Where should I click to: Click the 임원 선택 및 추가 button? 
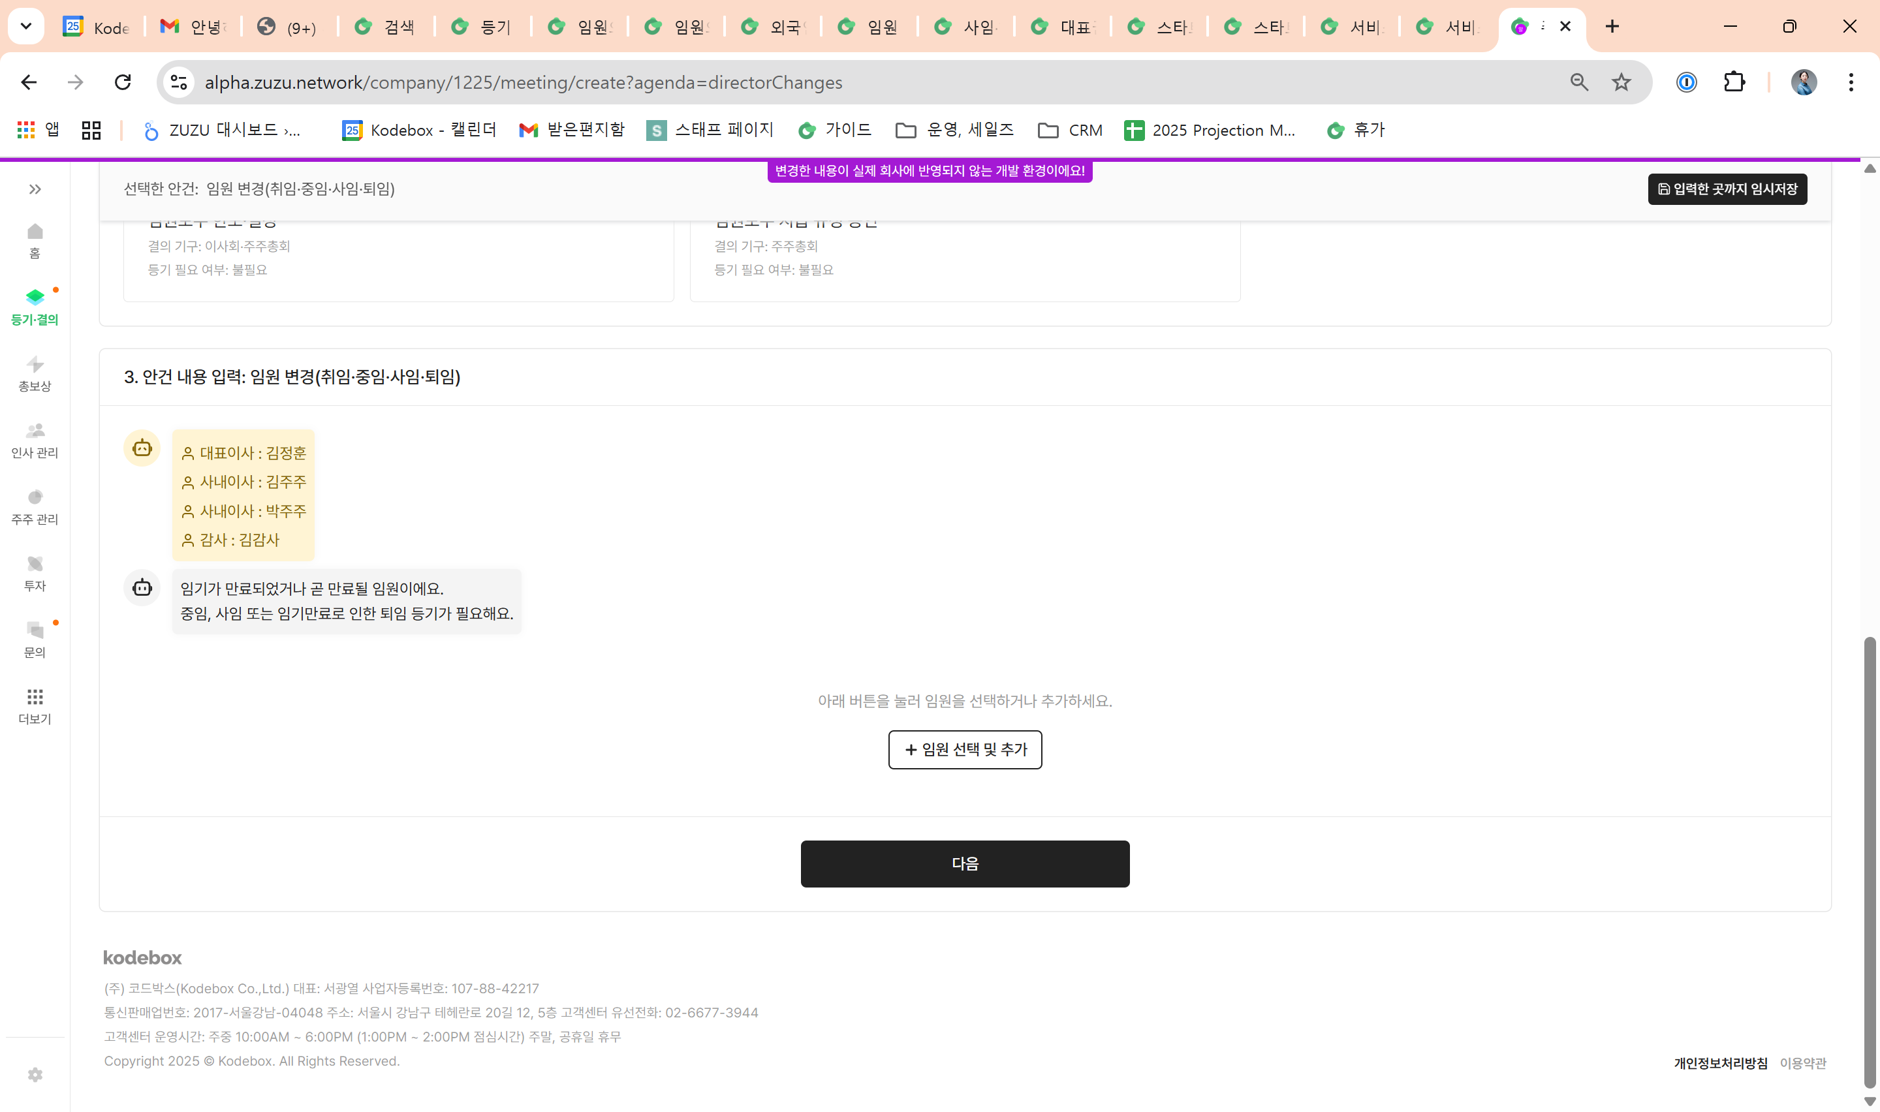click(964, 749)
